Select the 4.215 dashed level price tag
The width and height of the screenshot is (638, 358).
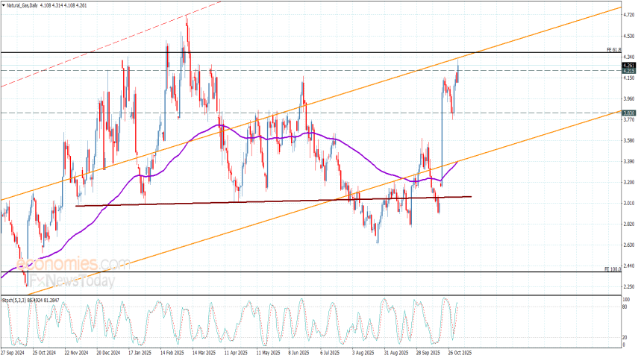tap(628, 71)
